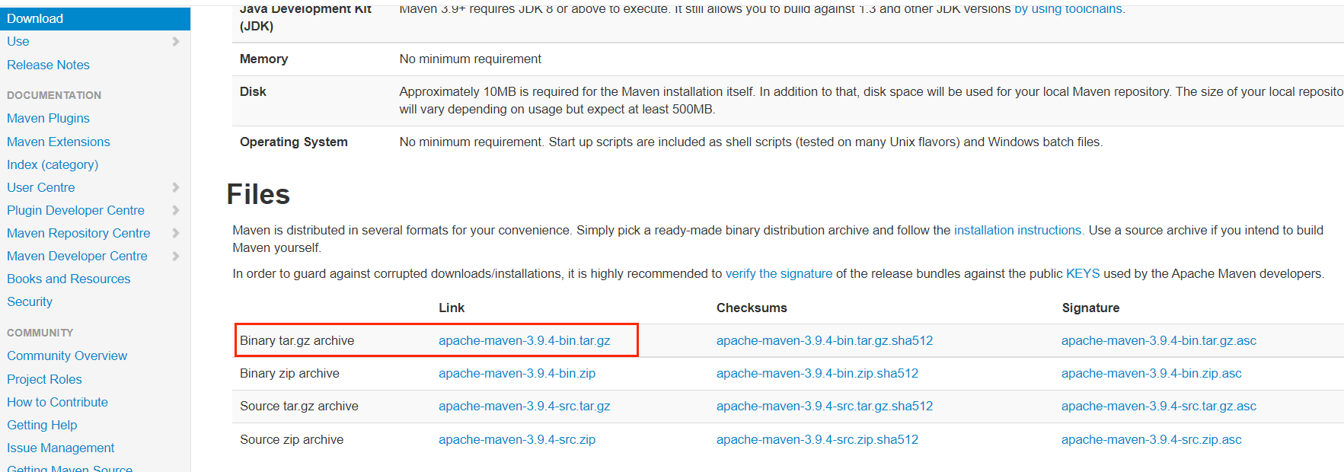Click the verify the signature link
The width and height of the screenshot is (1344, 472).
[778, 273]
